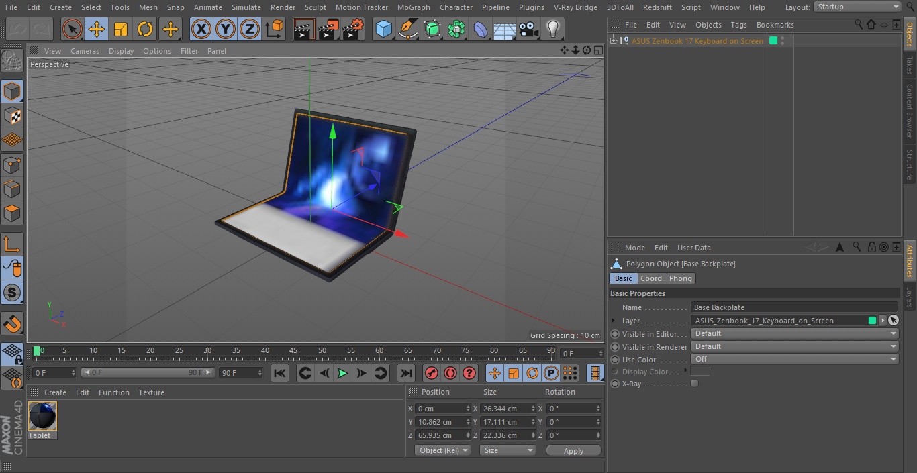
Task: Click the green layer square in Objects manager
Action: 773,41
